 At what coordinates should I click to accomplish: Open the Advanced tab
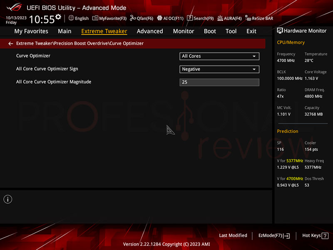(x=150, y=31)
